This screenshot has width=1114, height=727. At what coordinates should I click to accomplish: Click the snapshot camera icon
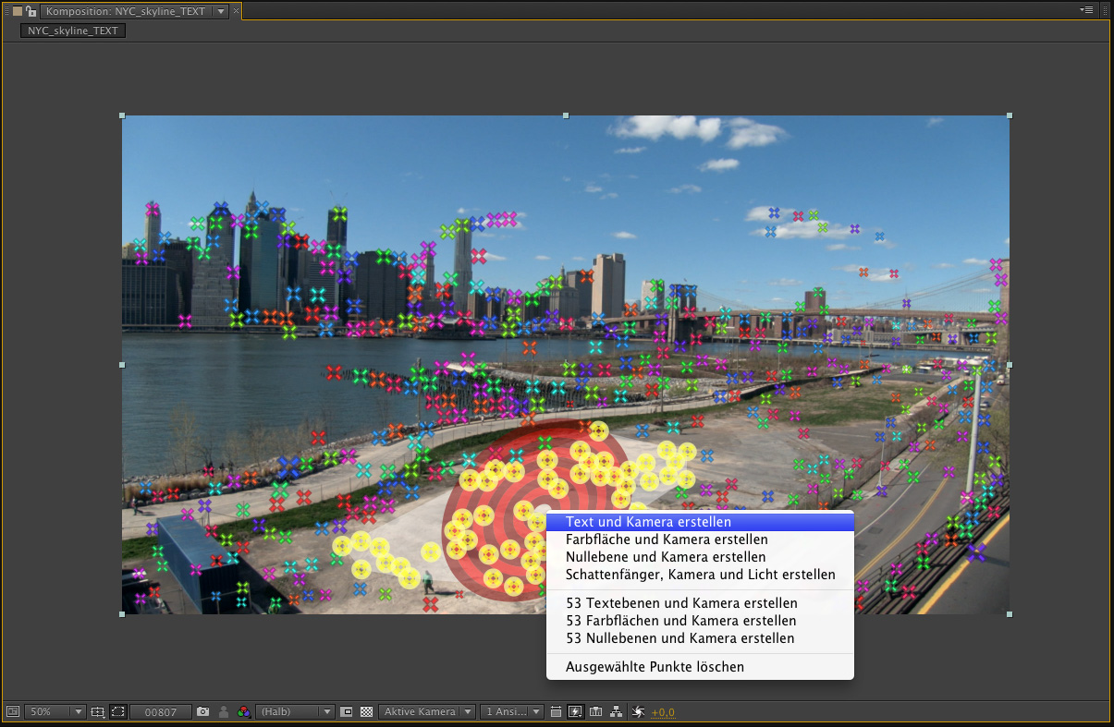click(x=203, y=712)
